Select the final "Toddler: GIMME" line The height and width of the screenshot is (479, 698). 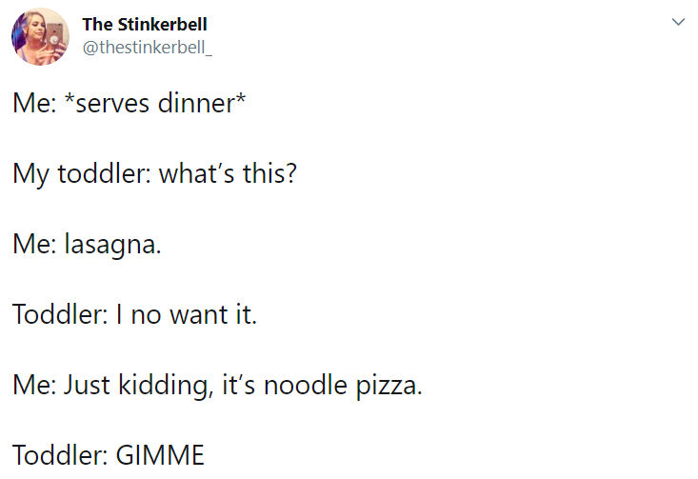tap(109, 455)
